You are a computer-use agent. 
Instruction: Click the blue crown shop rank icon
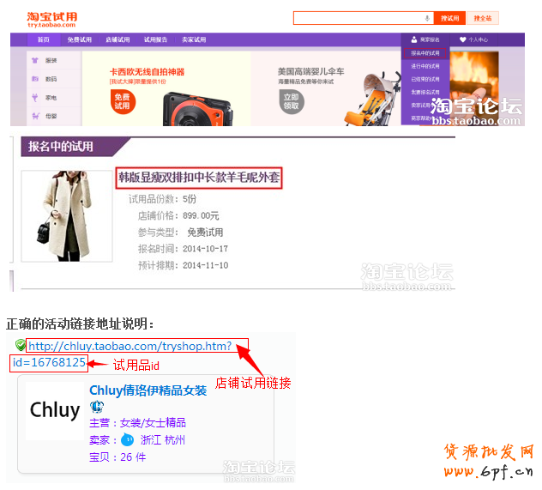pyautogui.click(x=97, y=407)
